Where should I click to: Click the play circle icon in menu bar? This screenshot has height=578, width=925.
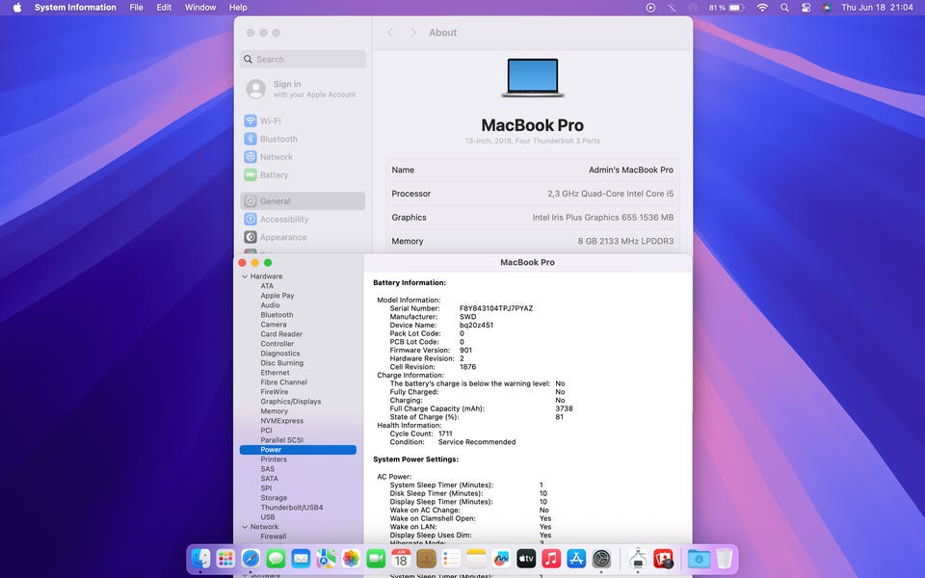point(650,8)
